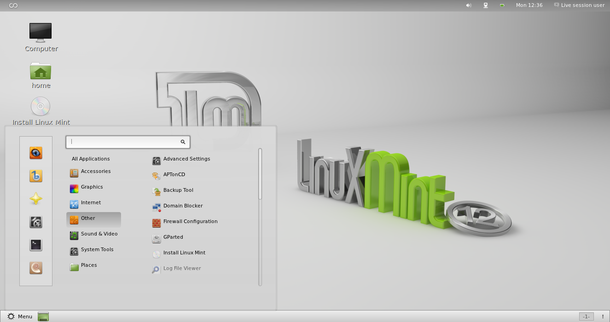Click the Domain Blocker app icon
This screenshot has width=610, height=322.
coord(156,207)
